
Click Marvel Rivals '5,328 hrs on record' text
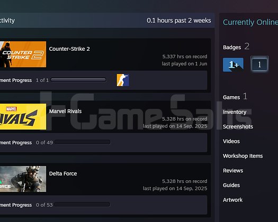[x=185, y=119]
